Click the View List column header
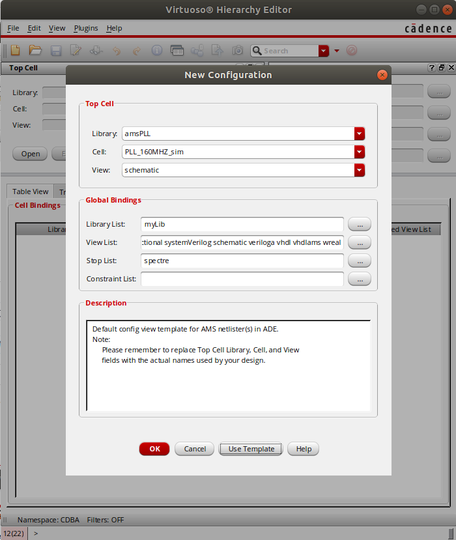The width and height of the screenshot is (456, 540). click(416, 229)
